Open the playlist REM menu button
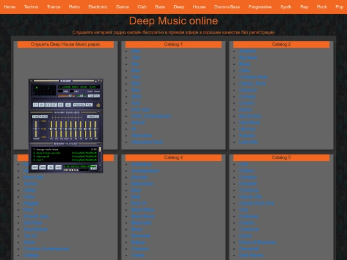Viewport: 347px width, 260px height. coord(42,167)
